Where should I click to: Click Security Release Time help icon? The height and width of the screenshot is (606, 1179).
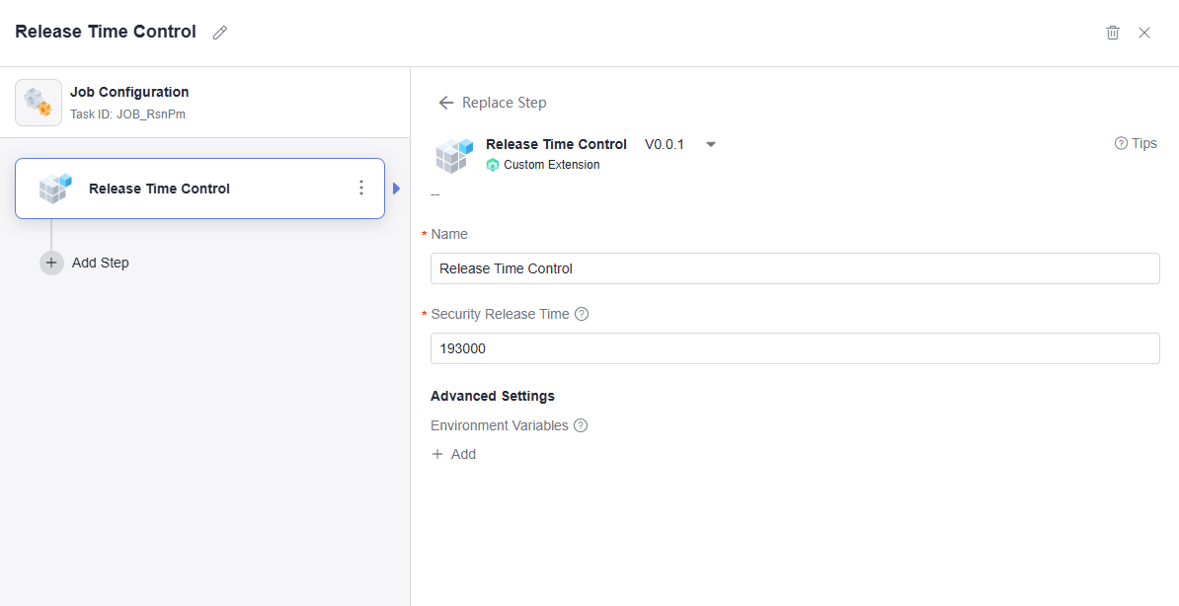point(582,314)
